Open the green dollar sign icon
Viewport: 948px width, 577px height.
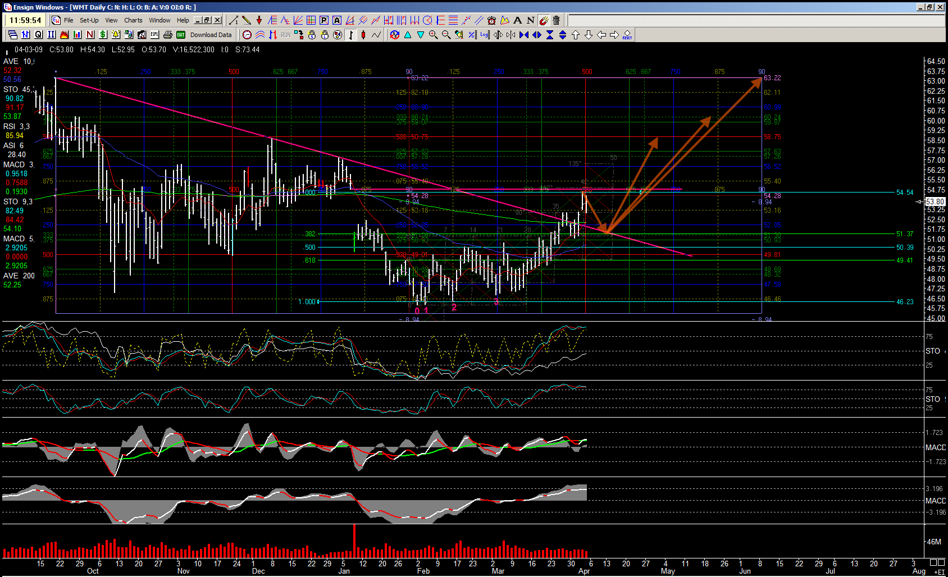coord(103,35)
